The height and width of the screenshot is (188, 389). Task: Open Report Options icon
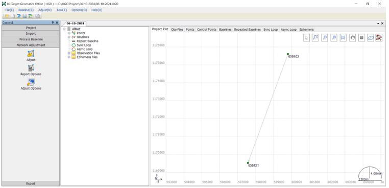click(31, 68)
